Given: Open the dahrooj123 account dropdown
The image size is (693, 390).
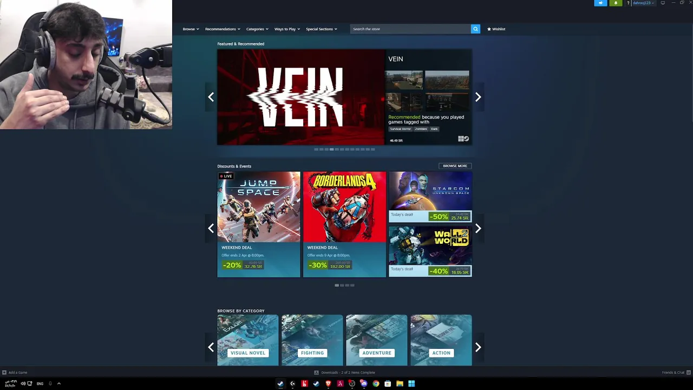Looking at the screenshot, I should point(643,3).
